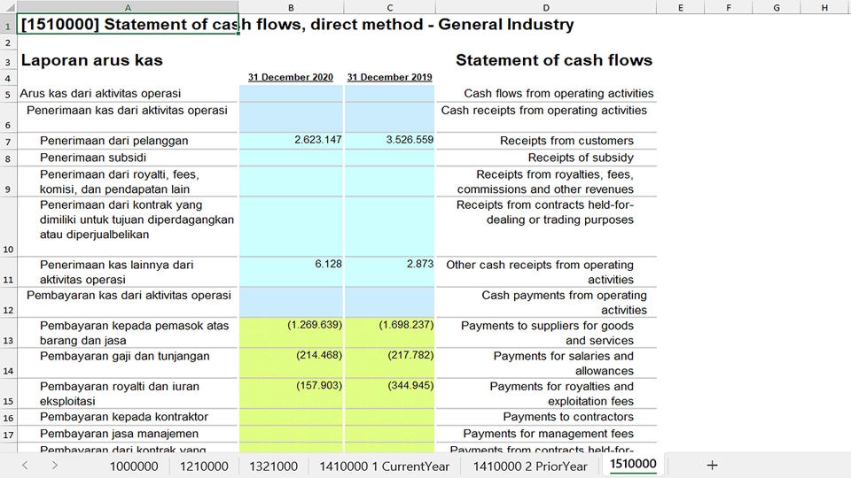Click 'Arus kas dari aktivitas operasi' cell

(128, 93)
